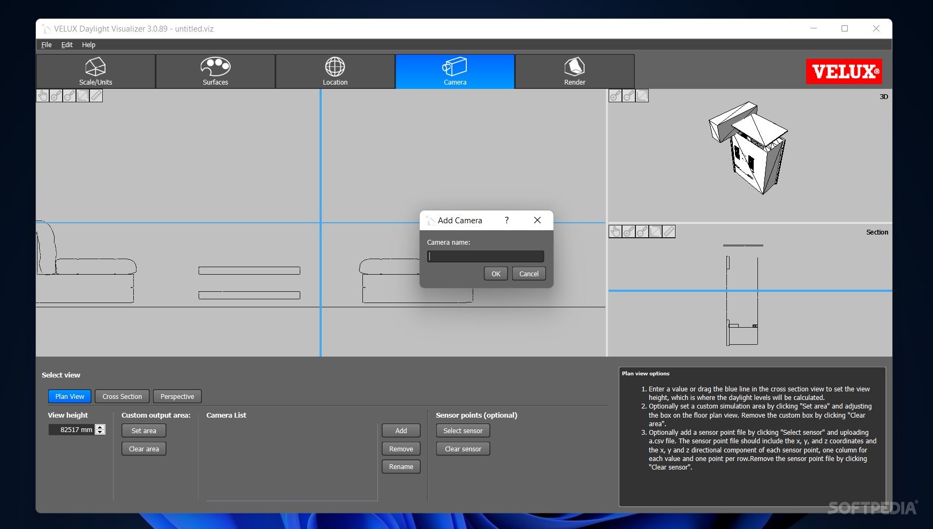This screenshot has height=529, width=933.
Task: Close the VELUX Daylight Visualizer window
Action: (876, 28)
